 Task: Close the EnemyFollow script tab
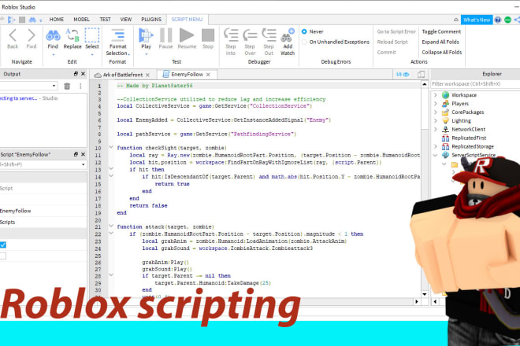[208, 75]
